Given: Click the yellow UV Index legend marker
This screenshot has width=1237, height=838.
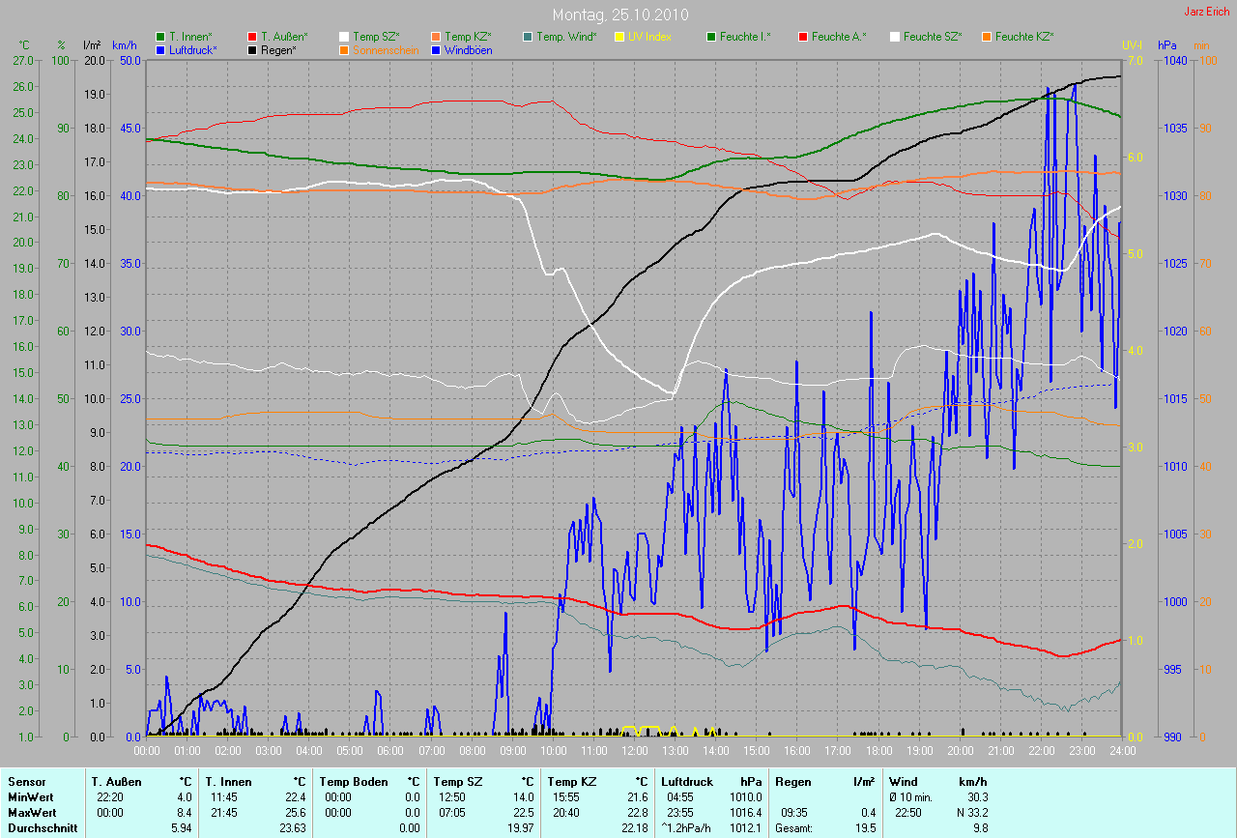Looking at the screenshot, I should (x=619, y=37).
